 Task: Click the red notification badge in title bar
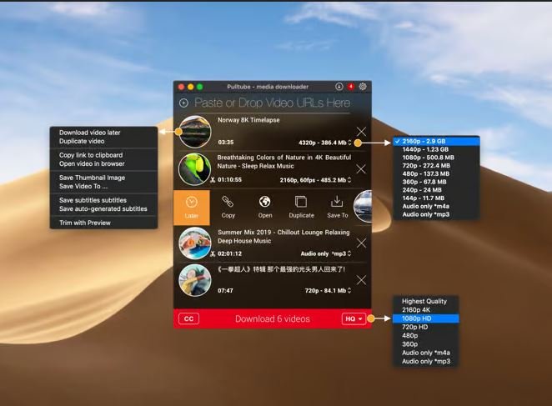click(x=351, y=86)
